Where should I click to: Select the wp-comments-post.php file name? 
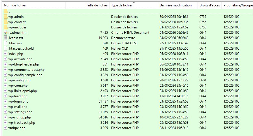[26, 70]
